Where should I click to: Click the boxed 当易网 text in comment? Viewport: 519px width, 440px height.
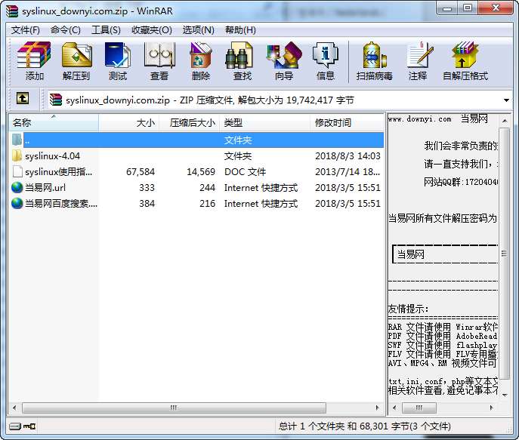(x=410, y=254)
